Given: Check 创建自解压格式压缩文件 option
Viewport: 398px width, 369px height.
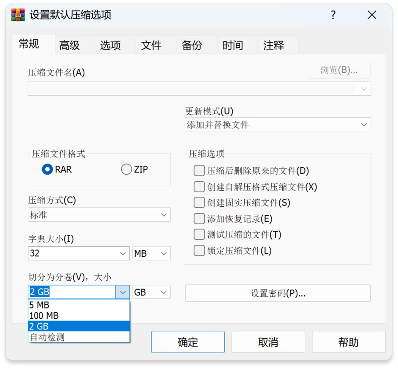Looking at the screenshot, I should pos(199,187).
